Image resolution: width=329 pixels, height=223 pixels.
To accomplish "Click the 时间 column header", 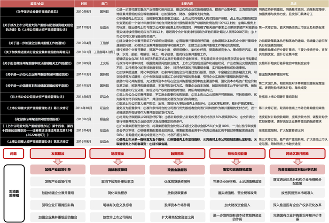I will click(84, 4).
